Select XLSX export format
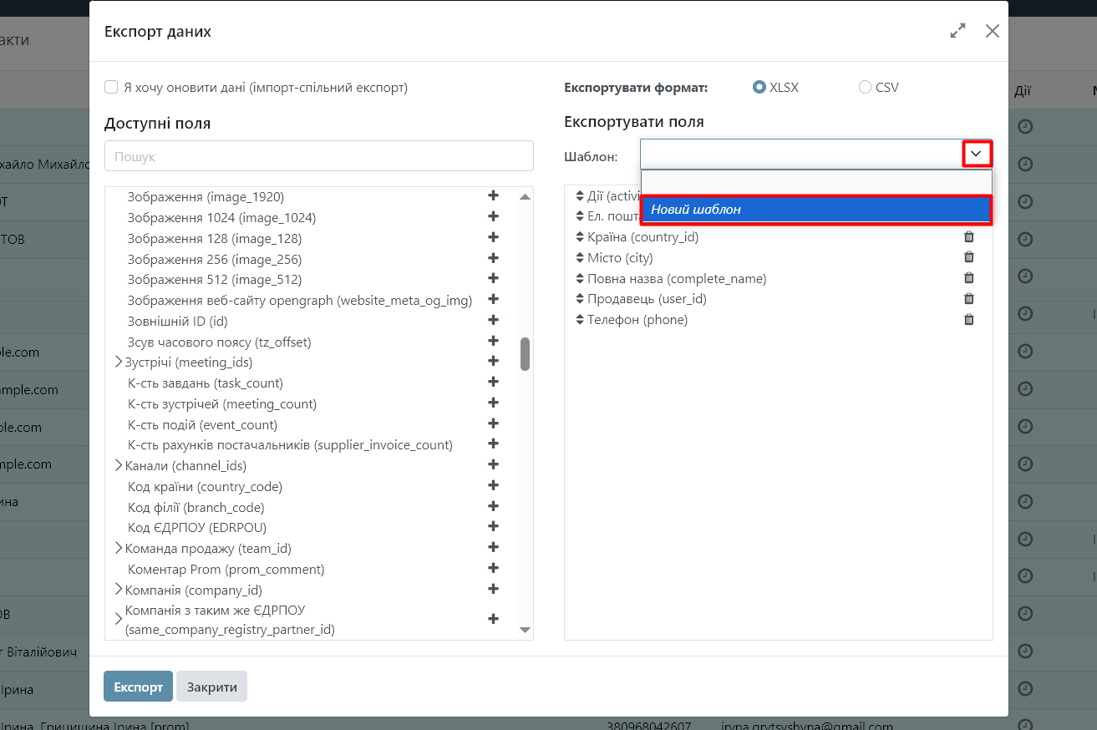Screen dimensions: 1097x730 (x=759, y=87)
